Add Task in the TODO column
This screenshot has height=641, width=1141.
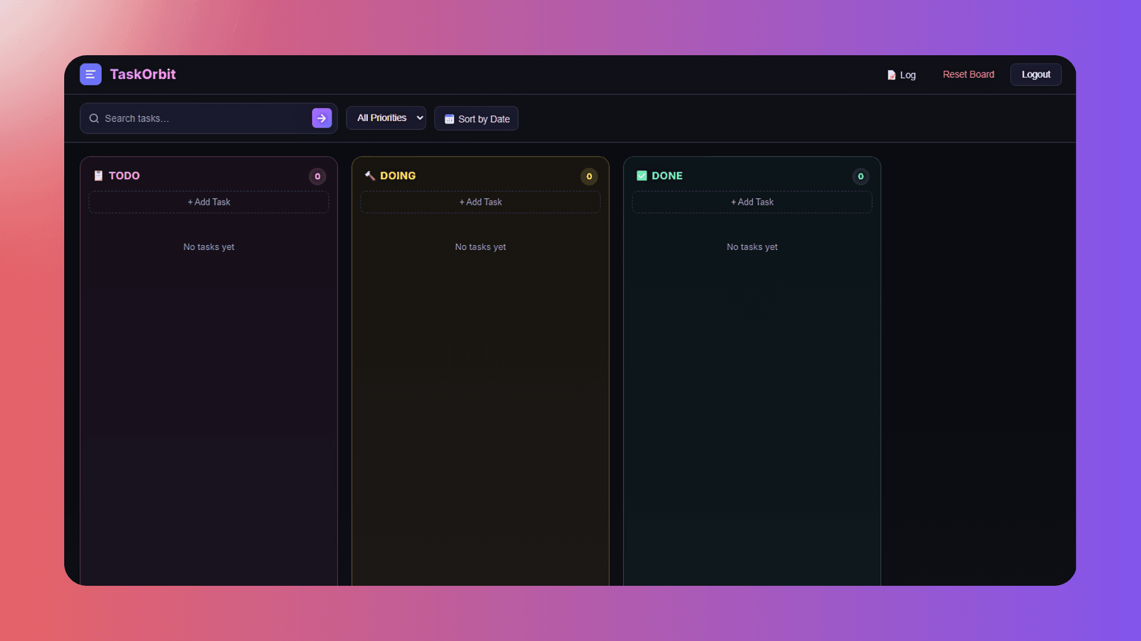pos(209,202)
